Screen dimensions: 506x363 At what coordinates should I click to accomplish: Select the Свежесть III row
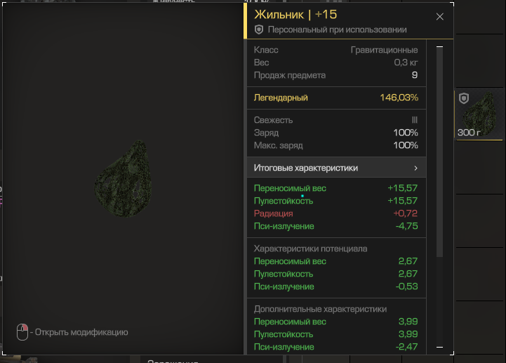pyautogui.click(x=335, y=120)
